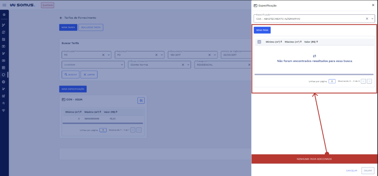
Task: Edit the CON - AGUA specification
Action: click(x=141, y=100)
